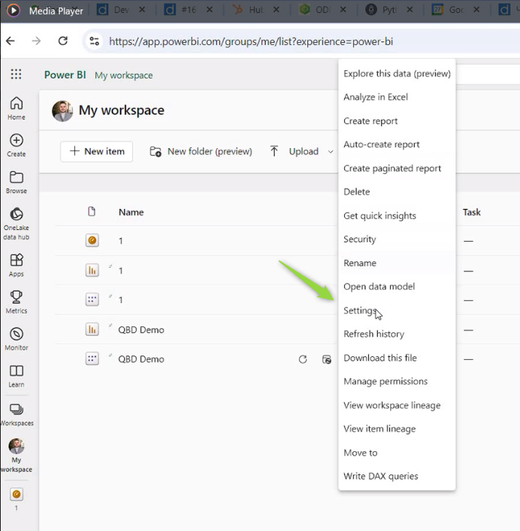Select Auto-create report
Screen dimensions: 520x531
click(397, 144)
